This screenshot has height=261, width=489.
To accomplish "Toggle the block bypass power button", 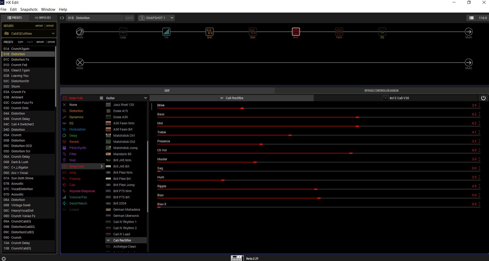I will (x=483, y=98).
